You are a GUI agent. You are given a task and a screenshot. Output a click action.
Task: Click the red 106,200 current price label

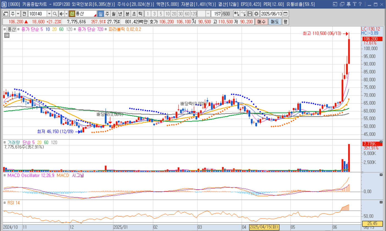point(372,39)
